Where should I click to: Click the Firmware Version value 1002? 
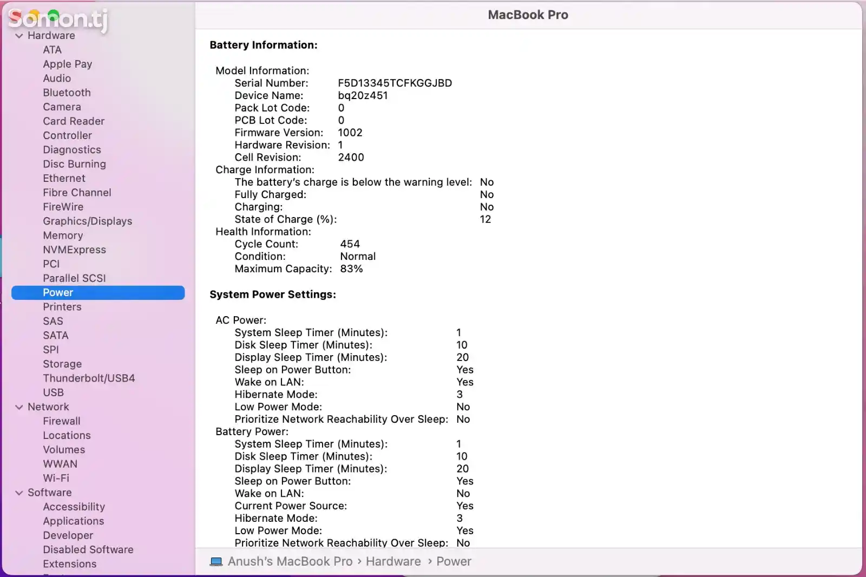(350, 133)
